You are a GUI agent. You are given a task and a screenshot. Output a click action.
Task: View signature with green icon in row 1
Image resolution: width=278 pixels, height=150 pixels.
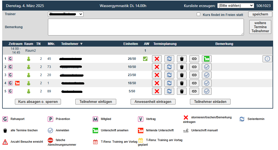click(206, 59)
